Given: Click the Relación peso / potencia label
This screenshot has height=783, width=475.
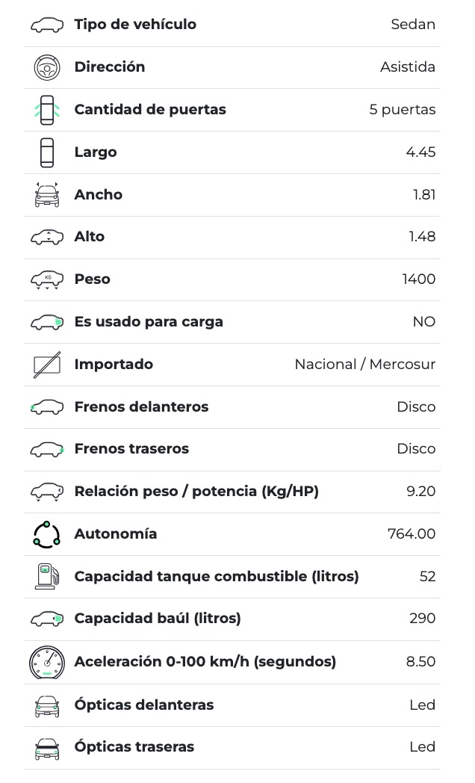Looking at the screenshot, I should [x=196, y=492].
